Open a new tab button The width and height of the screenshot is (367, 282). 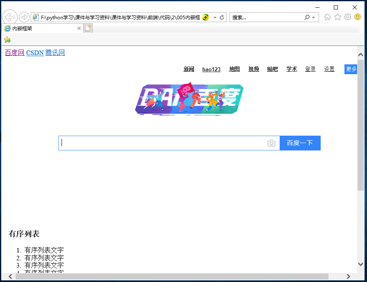point(88,28)
